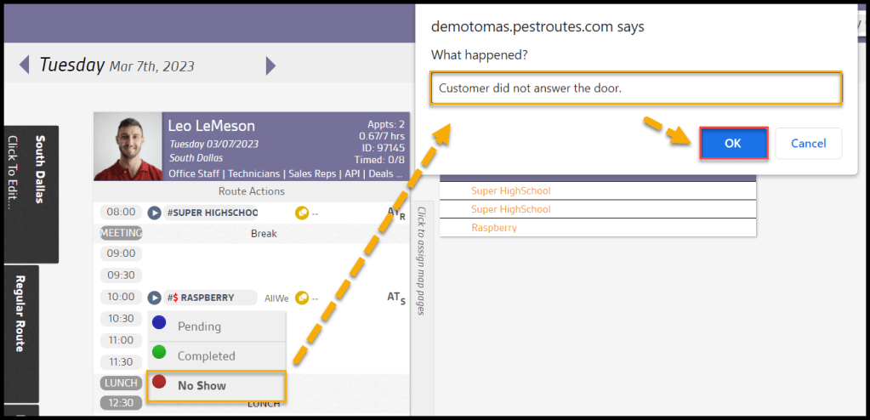Screen dimensions: 870x420
Task: Cancel the What happened prompt
Action: click(807, 144)
